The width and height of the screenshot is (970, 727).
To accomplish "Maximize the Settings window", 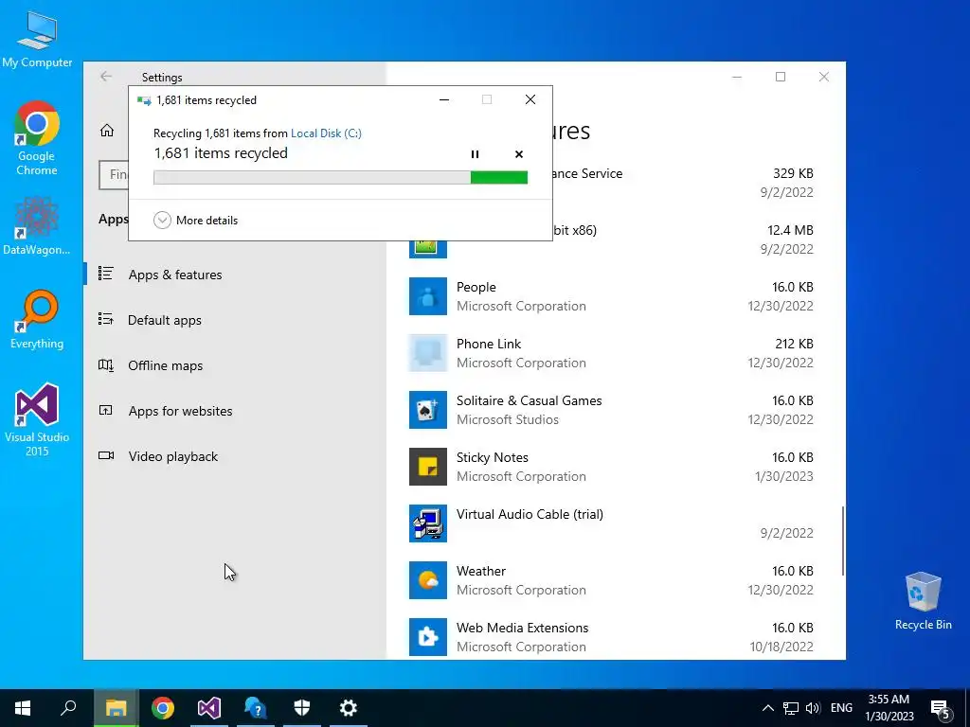I will [x=781, y=77].
